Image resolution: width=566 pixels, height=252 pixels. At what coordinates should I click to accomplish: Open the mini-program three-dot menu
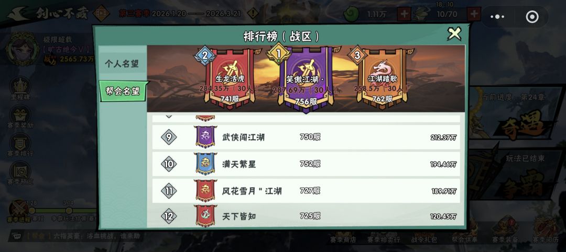[x=497, y=17]
